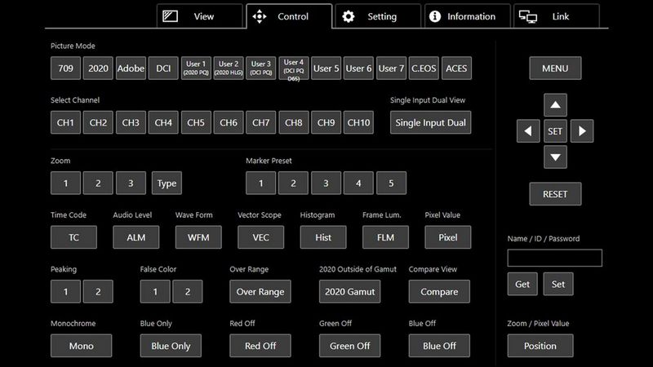Viewport: 653px width, 367px height.
Task: Toggle Monochrome with the Mono button
Action: point(81,346)
